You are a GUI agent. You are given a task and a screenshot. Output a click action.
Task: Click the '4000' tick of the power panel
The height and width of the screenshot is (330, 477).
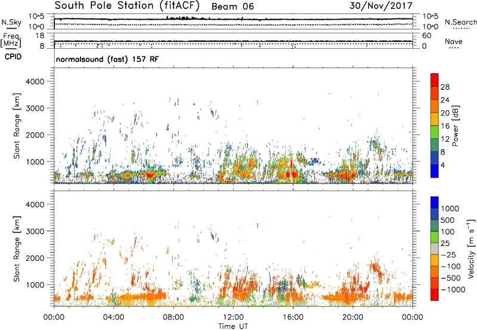point(35,82)
